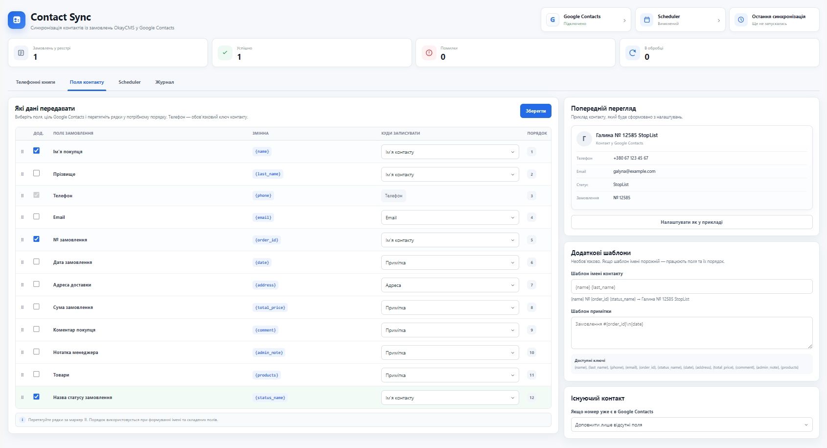The width and height of the screenshot is (827, 448).
Task: Click the {total_price} variable tag
Action: [270, 307]
